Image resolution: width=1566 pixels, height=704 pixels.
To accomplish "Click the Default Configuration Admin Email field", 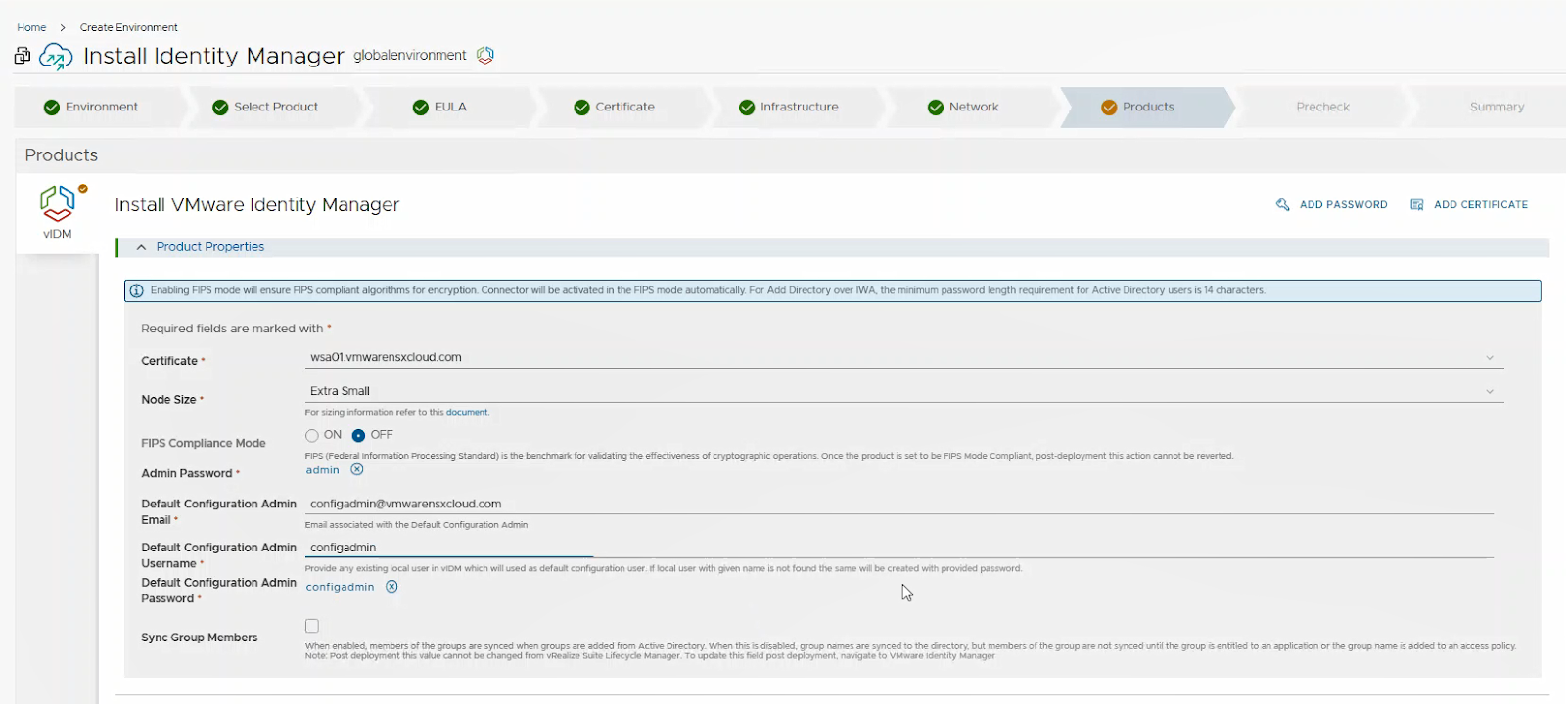I will [898, 505].
